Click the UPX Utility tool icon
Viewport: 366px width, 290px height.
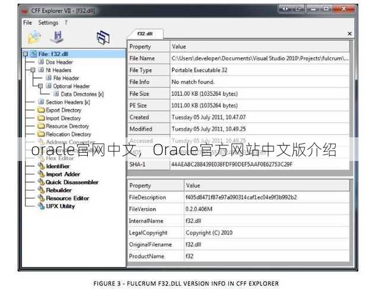point(42,206)
